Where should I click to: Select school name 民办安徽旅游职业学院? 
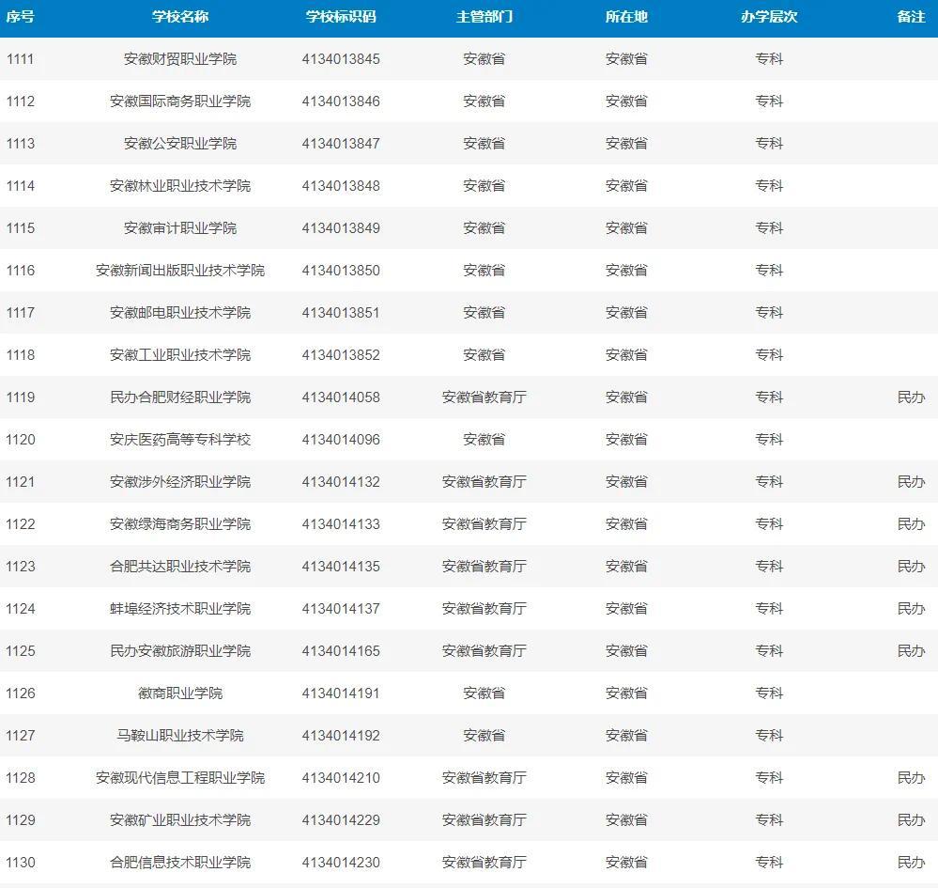tap(180, 651)
